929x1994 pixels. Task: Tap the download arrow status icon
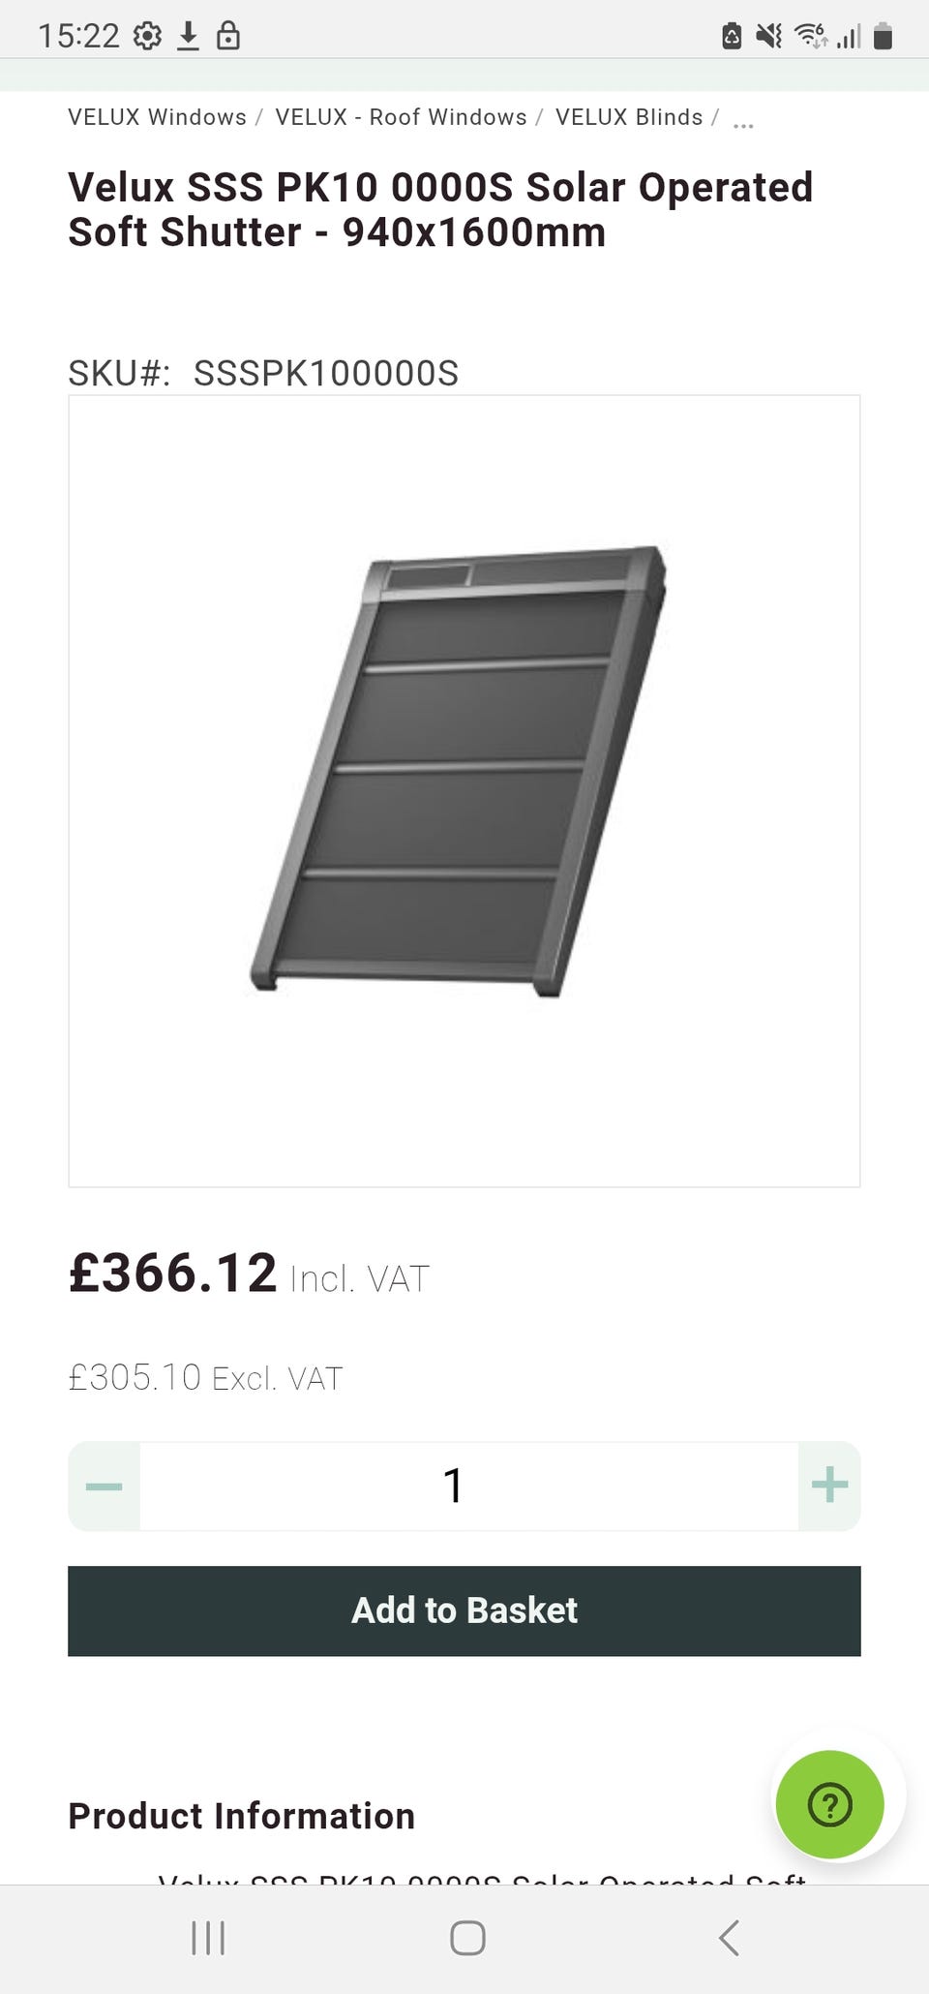pyautogui.click(x=189, y=37)
